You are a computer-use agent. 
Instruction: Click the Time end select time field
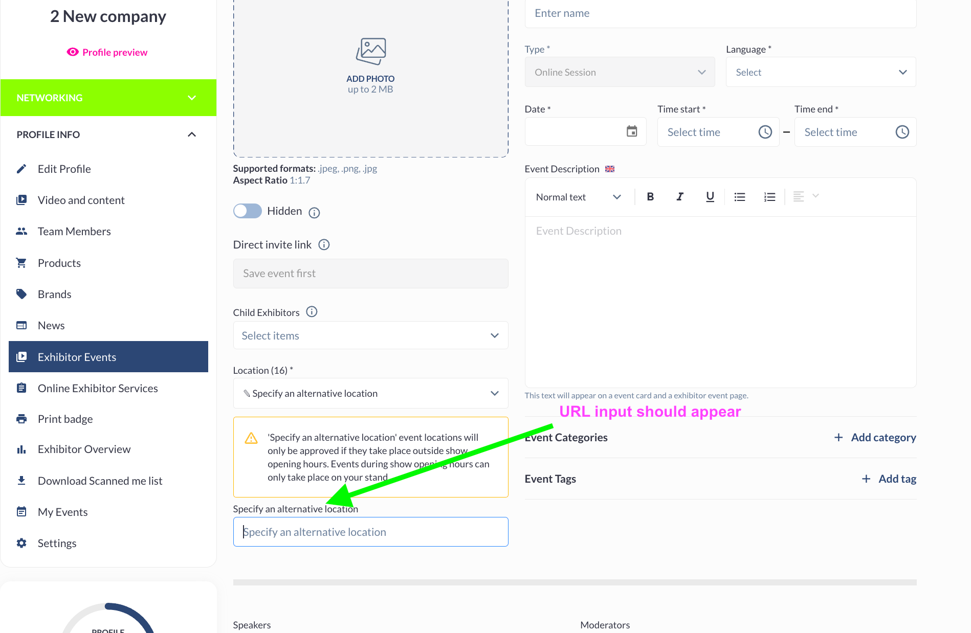[855, 132]
